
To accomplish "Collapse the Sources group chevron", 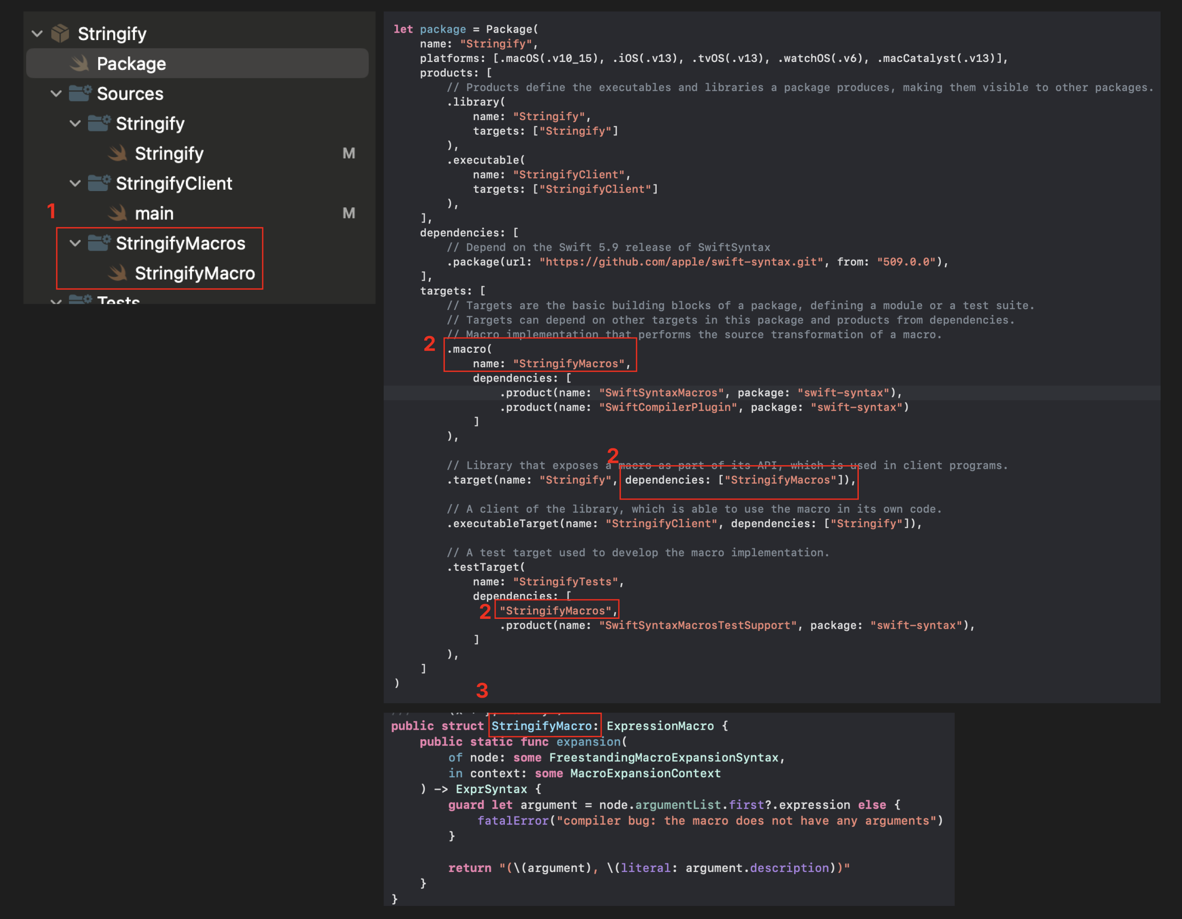I will pyautogui.click(x=56, y=94).
